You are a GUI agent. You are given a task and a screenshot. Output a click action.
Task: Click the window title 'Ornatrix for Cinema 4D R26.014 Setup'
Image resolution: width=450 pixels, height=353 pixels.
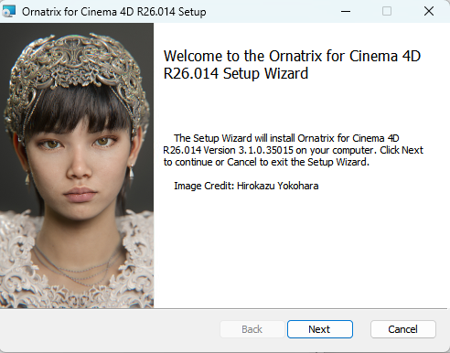(x=114, y=12)
